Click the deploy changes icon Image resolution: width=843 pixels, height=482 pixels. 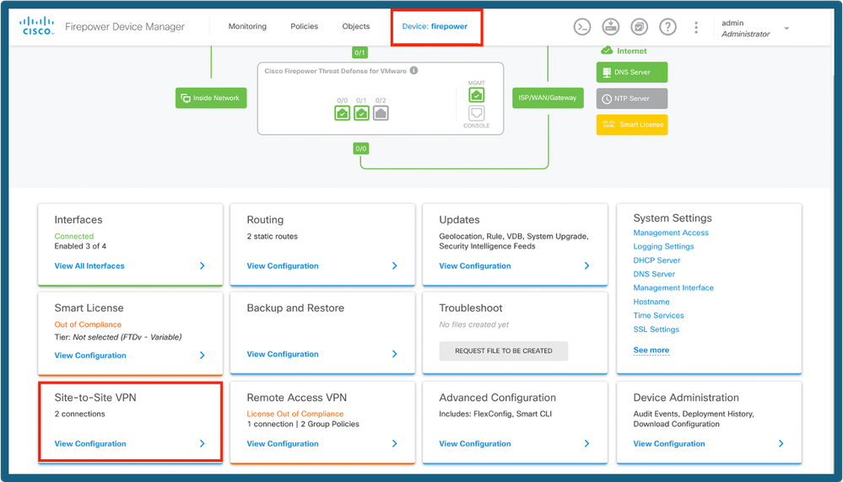tap(610, 26)
